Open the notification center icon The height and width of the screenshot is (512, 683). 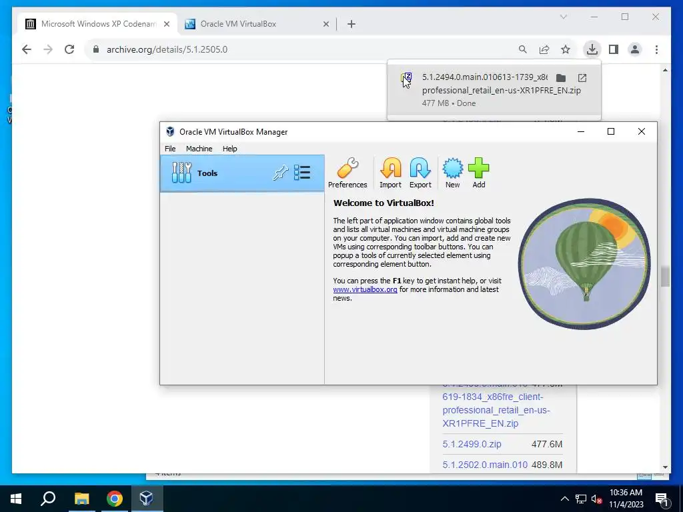[x=662, y=499]
